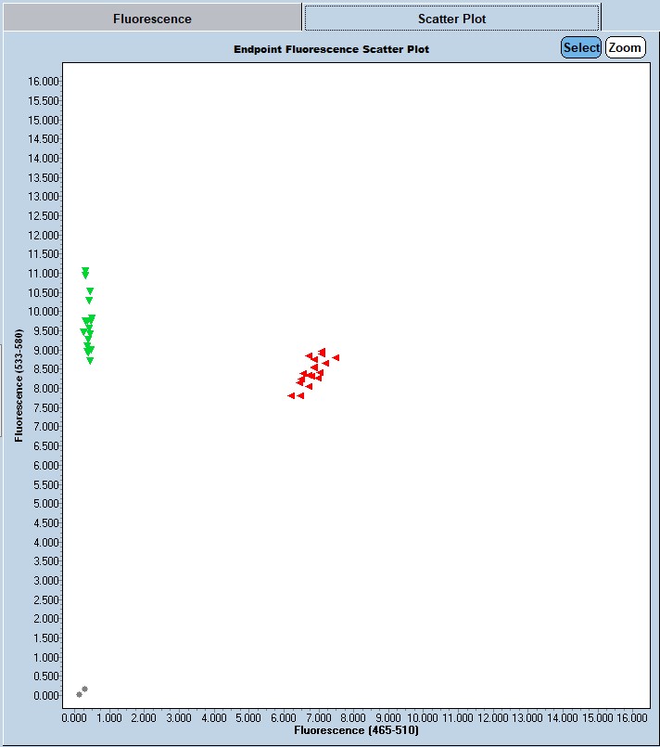Select the second-leftmost red triangle at bottom

(x=300, y=395)
